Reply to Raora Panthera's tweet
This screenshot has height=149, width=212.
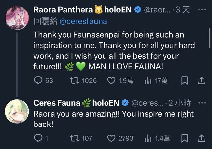point(39,80)
